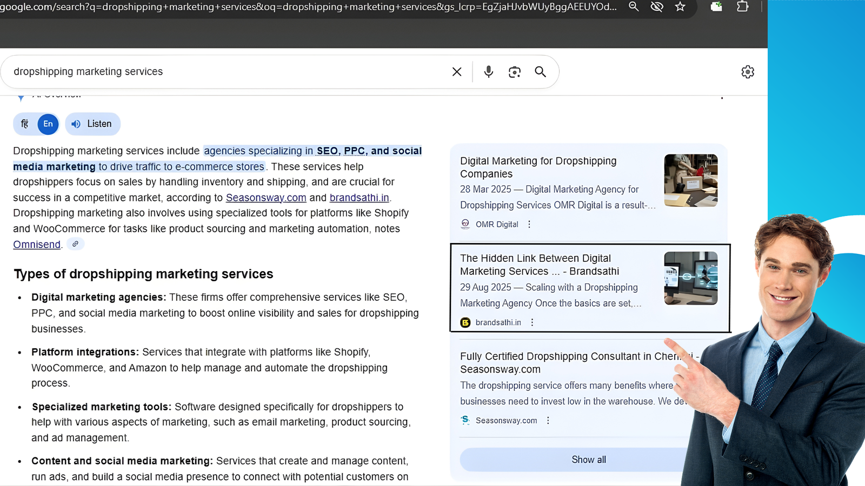The height and width of the screenshot is (486, 865).
Task: Bookmark the page with the star icon
Action: click(x=681, y=7)
